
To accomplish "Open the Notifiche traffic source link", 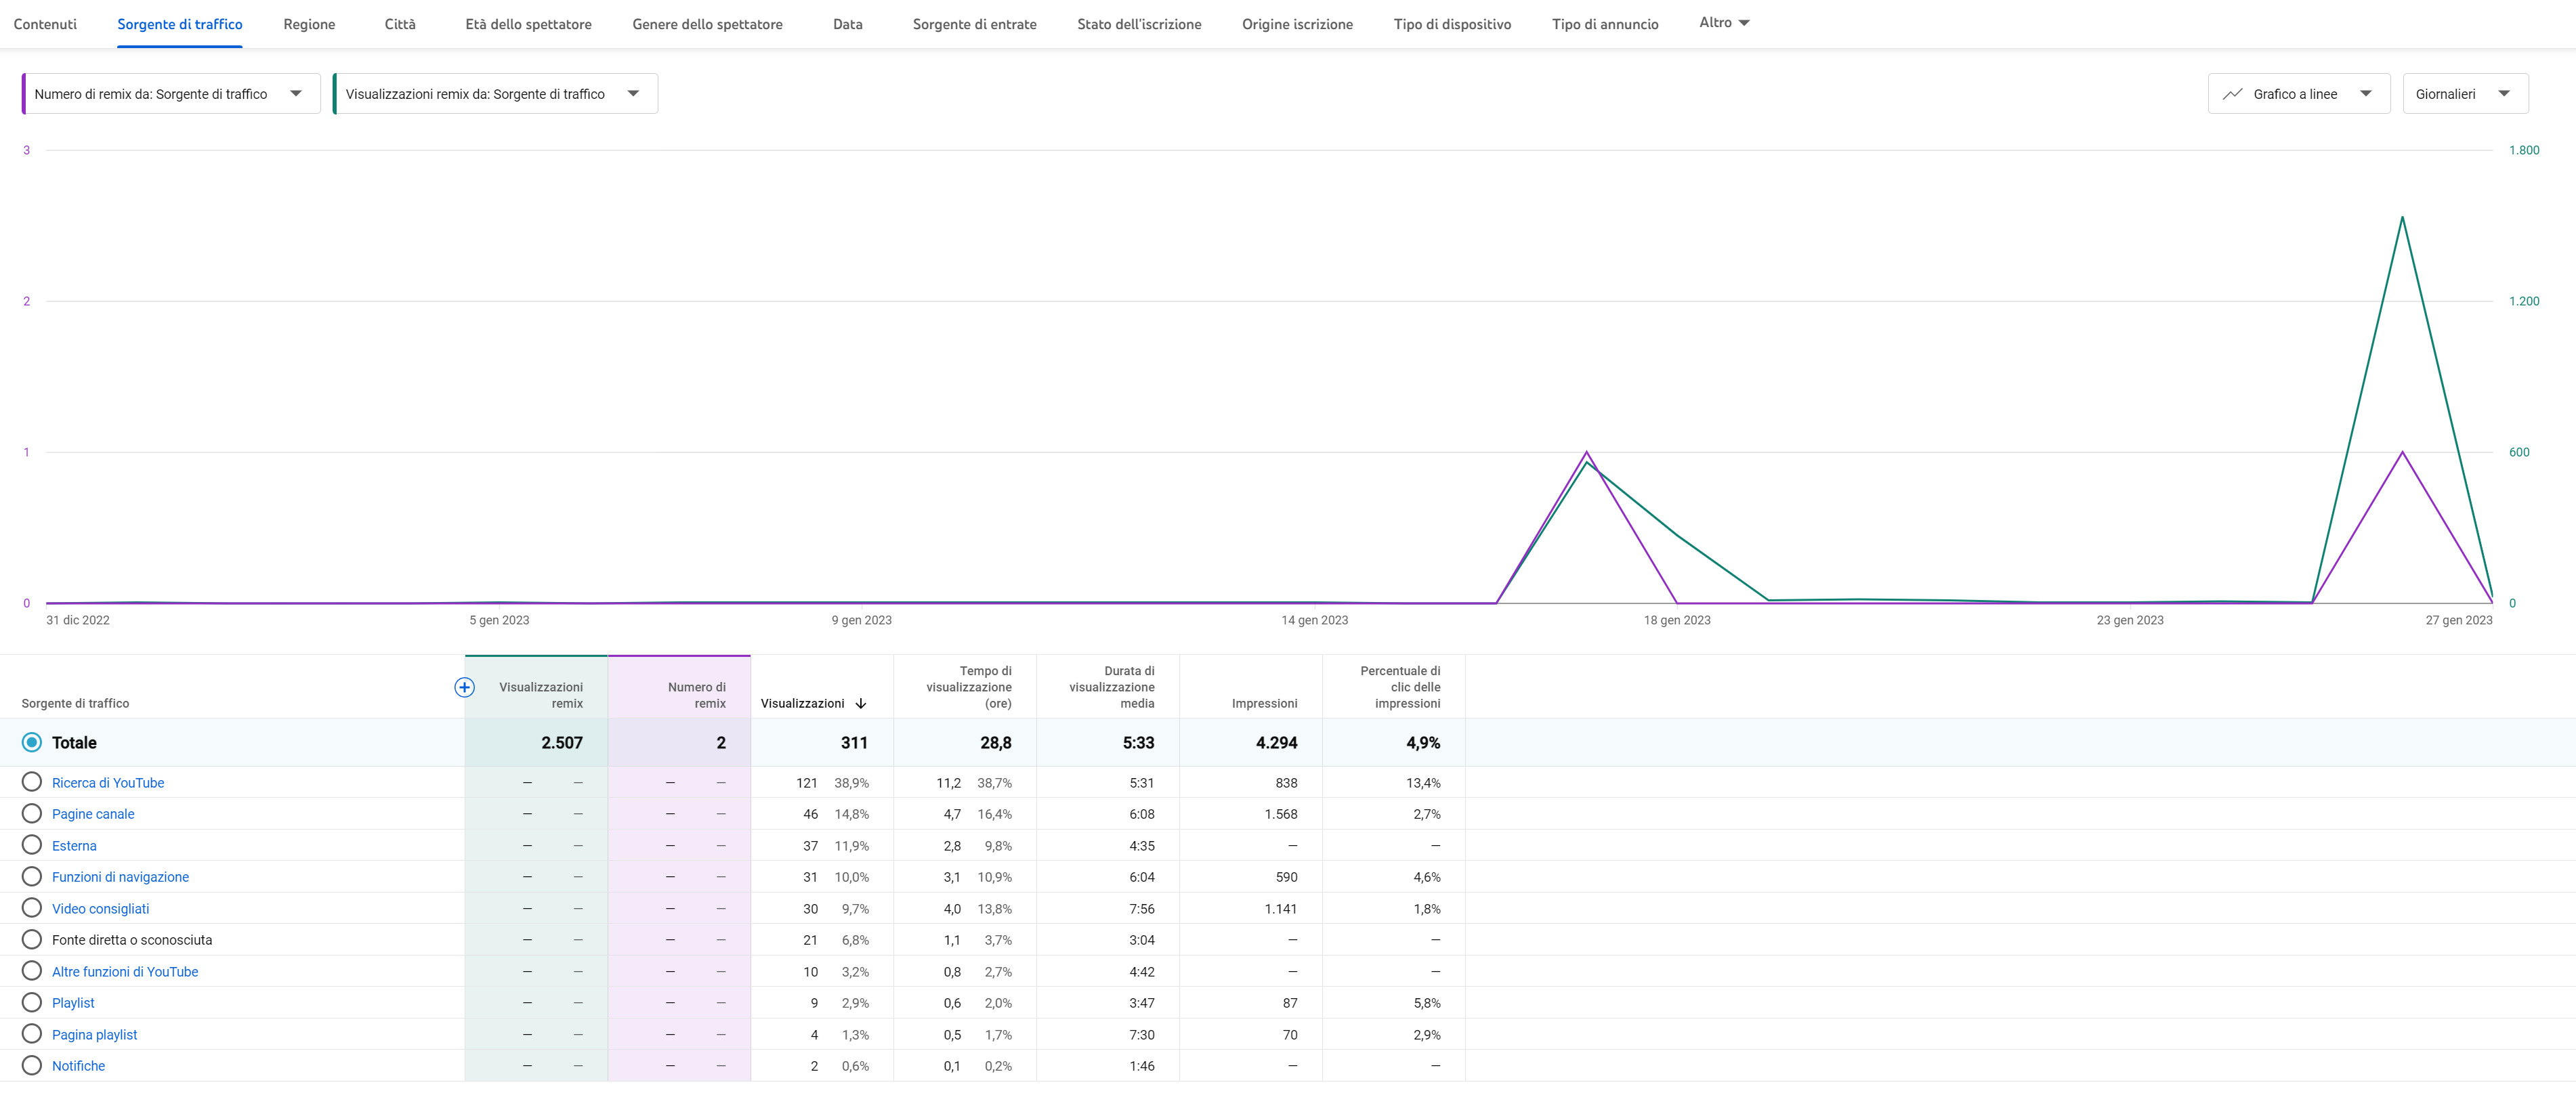I will (x=78, y=1066).
